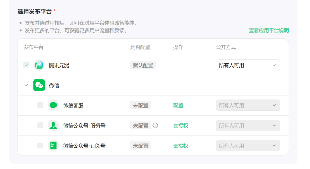Screen dimensions: 310x169
Task: Open the 微信客服 visibility dropdown
Action: 248,106
